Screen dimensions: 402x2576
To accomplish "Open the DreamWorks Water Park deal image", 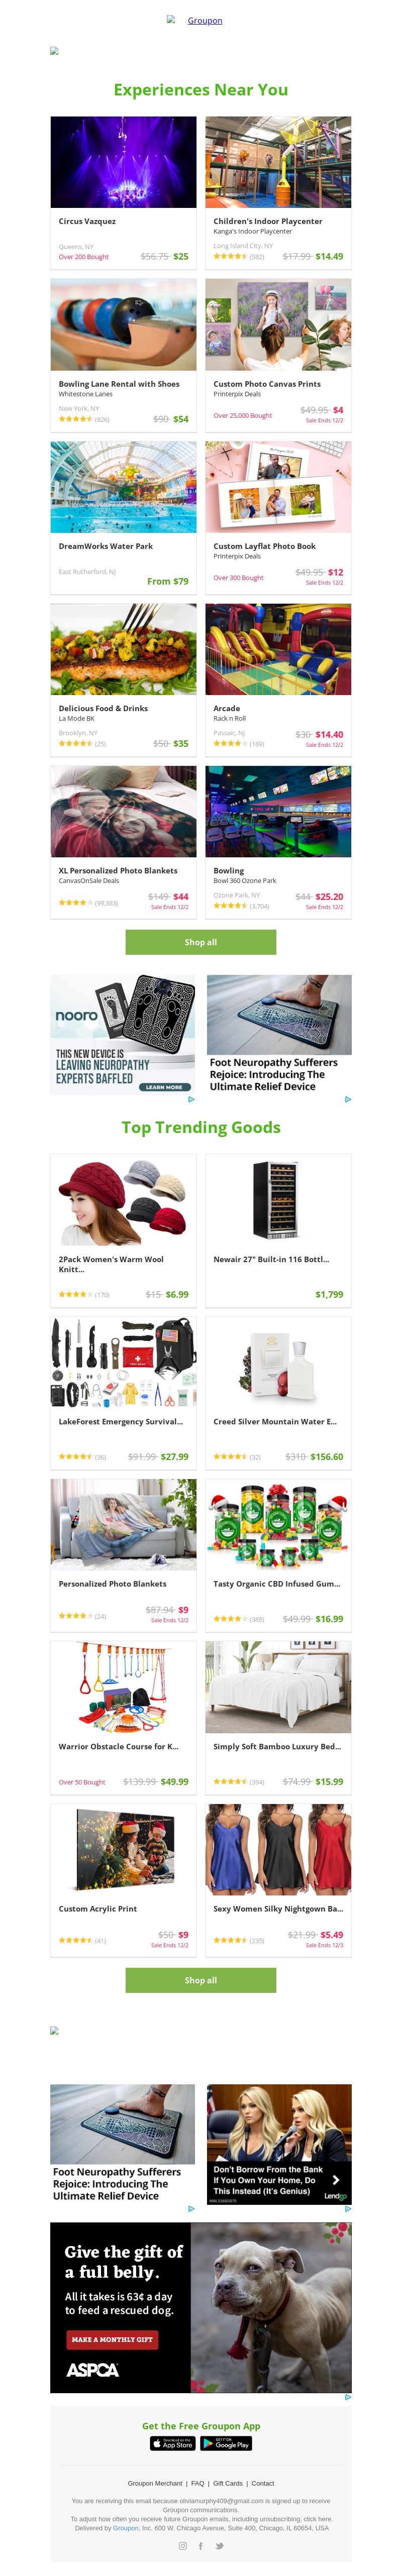I will tap(124, 487).
